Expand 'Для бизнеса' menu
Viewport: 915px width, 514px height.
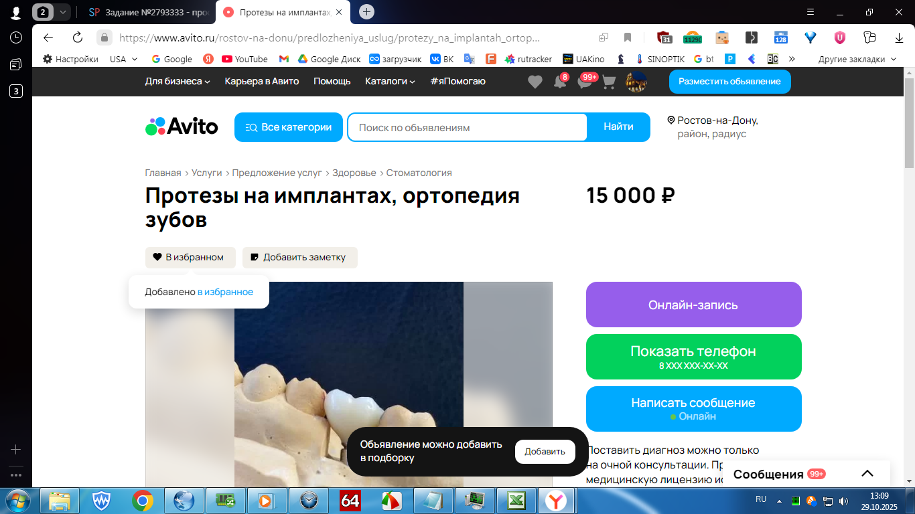coord(178,81)
